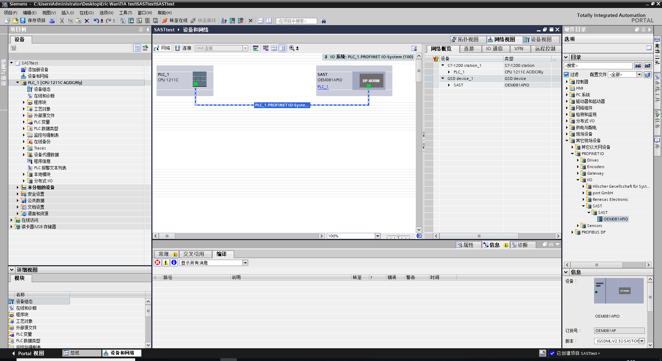This screenshot has height=361, width=662.
Task: Click the PLC_1 link on SAST device
Action: coord(323,87)
